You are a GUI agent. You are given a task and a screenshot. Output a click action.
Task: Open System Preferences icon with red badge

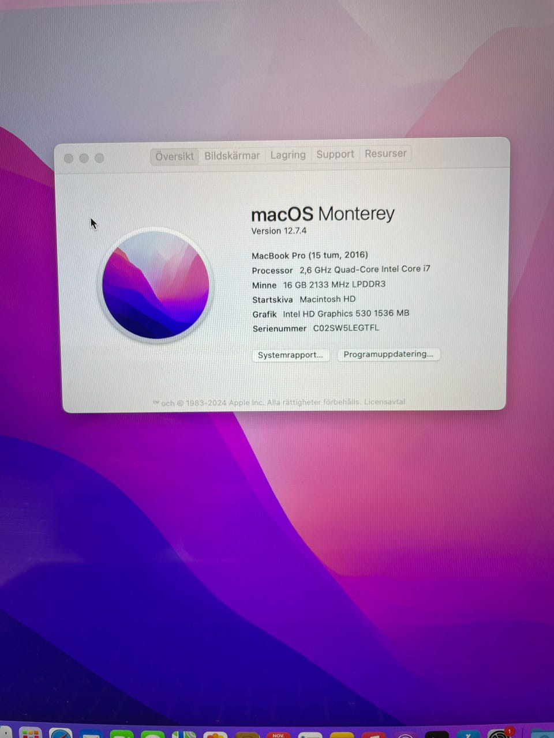(499, 733)
